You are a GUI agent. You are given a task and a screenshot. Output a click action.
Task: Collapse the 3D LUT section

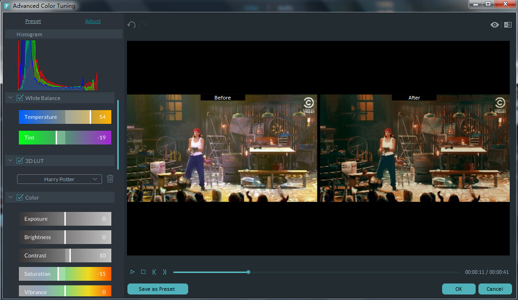coord(10,161)
